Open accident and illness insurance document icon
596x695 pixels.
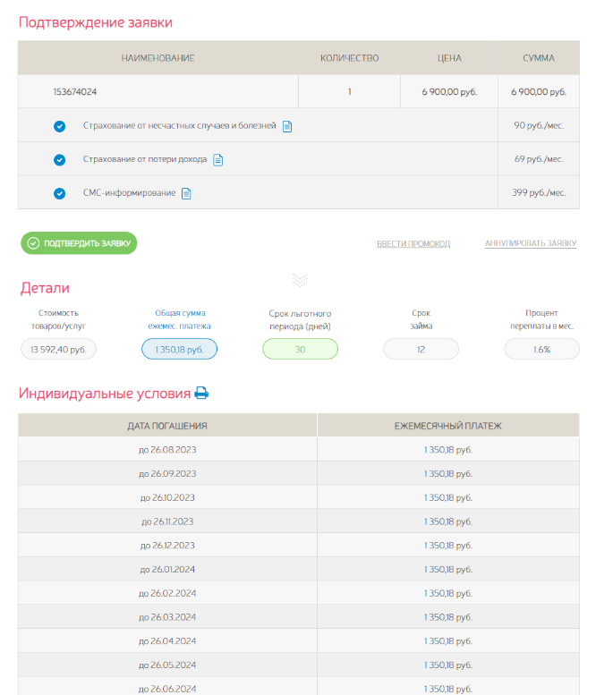click(287, 126)
